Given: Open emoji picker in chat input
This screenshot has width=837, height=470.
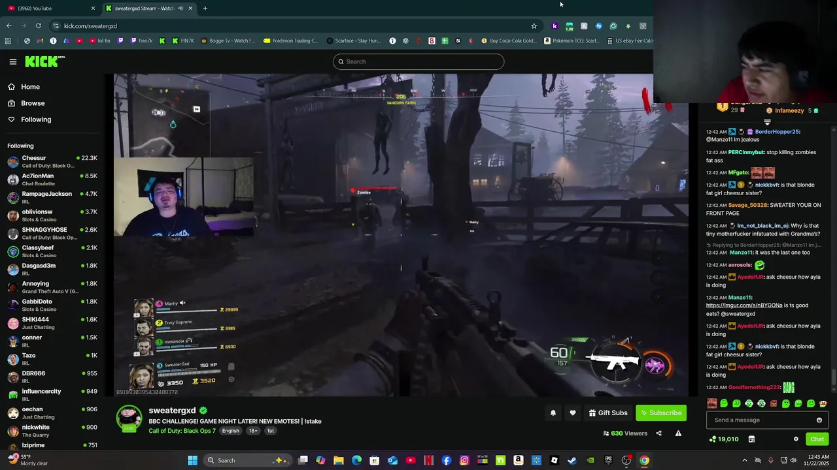Looking at the screenshot, I should [x=819, y=420].
